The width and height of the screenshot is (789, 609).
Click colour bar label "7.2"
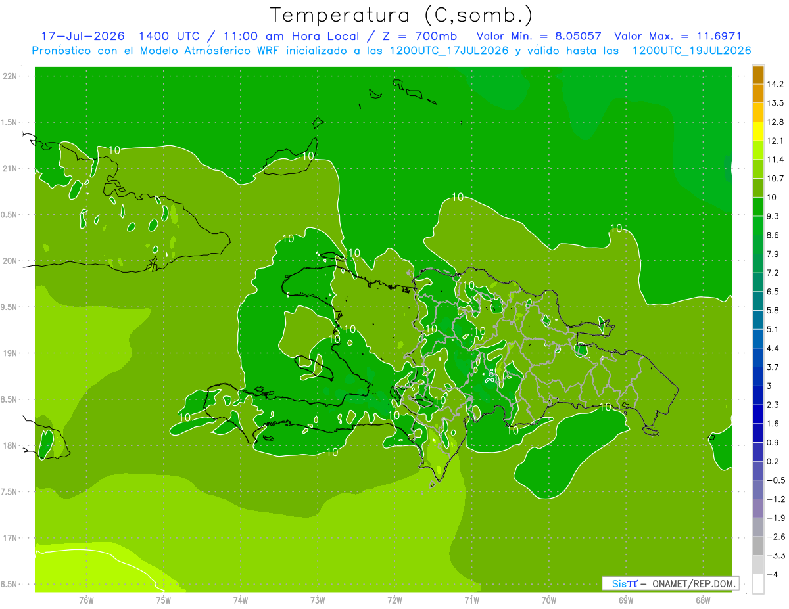774,273
